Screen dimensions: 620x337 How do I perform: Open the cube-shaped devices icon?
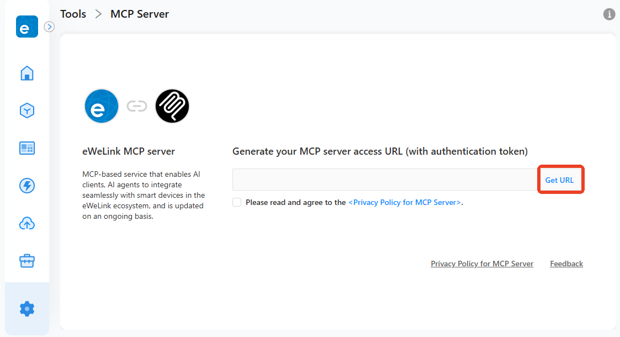coord(27,110)
